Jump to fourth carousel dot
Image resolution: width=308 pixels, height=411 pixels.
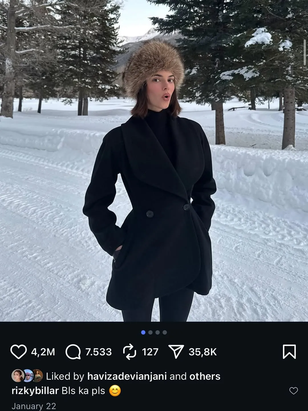[165, 332]
